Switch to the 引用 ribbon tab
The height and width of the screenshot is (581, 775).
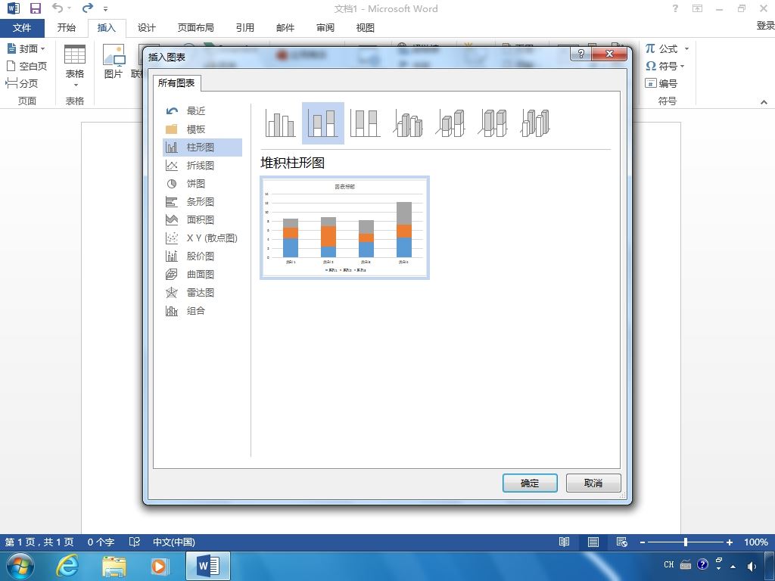click(x=244, y=28)
